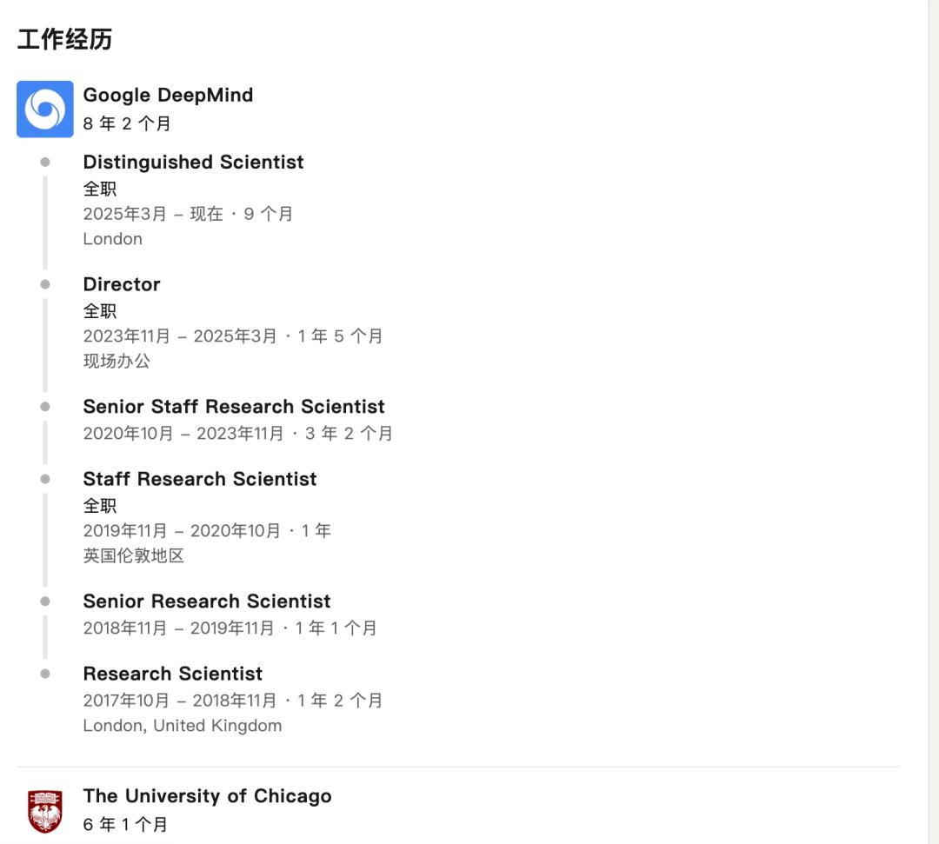Click the 现场办公 label under Director
Screen dimensions: 939x844
117,361
